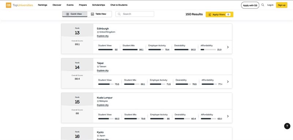This screenshot has width=293, height=140.
Task: Open the Scholarships menu
Action: click(x=99, y=5)
